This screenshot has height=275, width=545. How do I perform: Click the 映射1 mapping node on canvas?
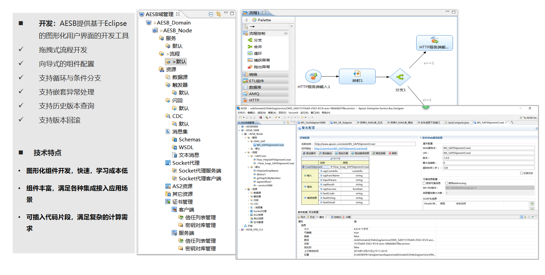coord(357,76)
